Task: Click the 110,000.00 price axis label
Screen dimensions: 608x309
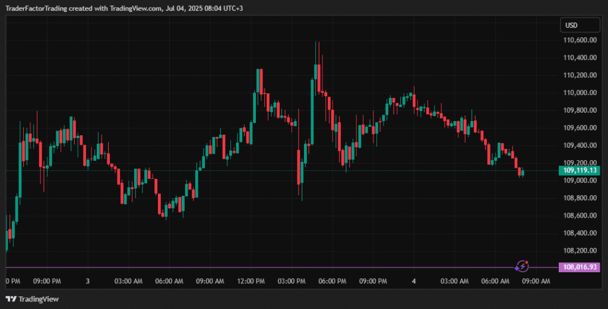Action: 579,93
